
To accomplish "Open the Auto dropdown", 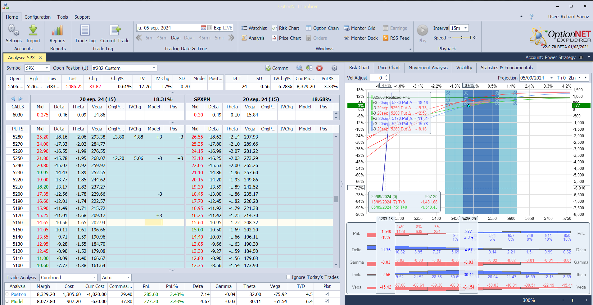I will (128, 277).
